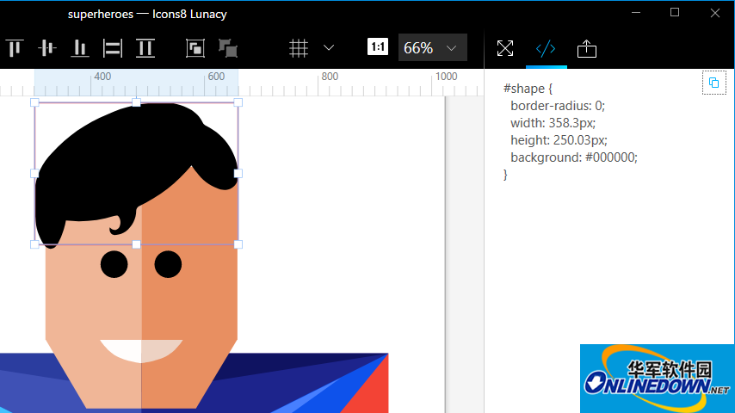Switch to the resize properties tab

point(505,48)
